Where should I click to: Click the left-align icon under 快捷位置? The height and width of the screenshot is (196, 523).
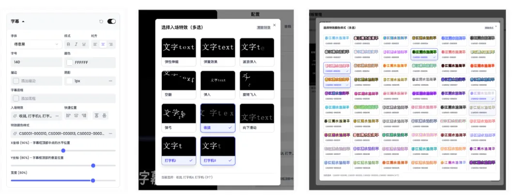[68, 116]
